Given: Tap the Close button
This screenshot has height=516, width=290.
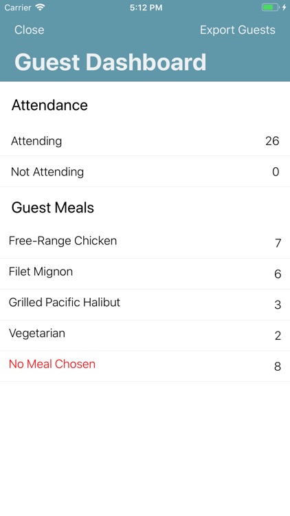Looking at the screenshot, I should point(30,30).
